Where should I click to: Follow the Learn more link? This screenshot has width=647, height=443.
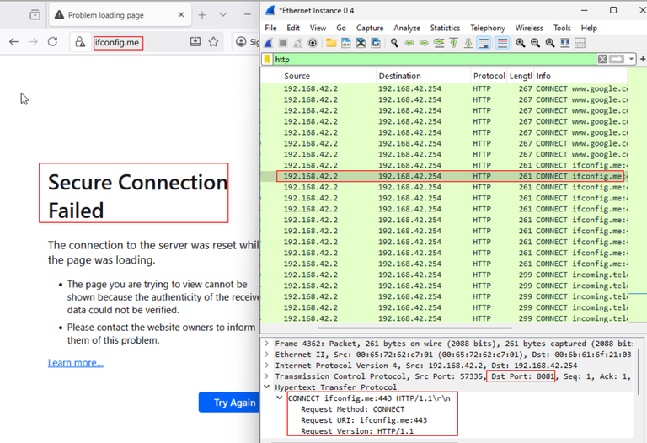(76, 363)
